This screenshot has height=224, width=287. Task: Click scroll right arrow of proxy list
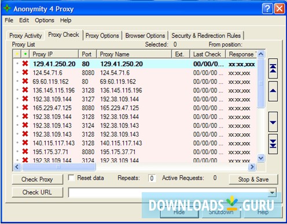(252, 167)
